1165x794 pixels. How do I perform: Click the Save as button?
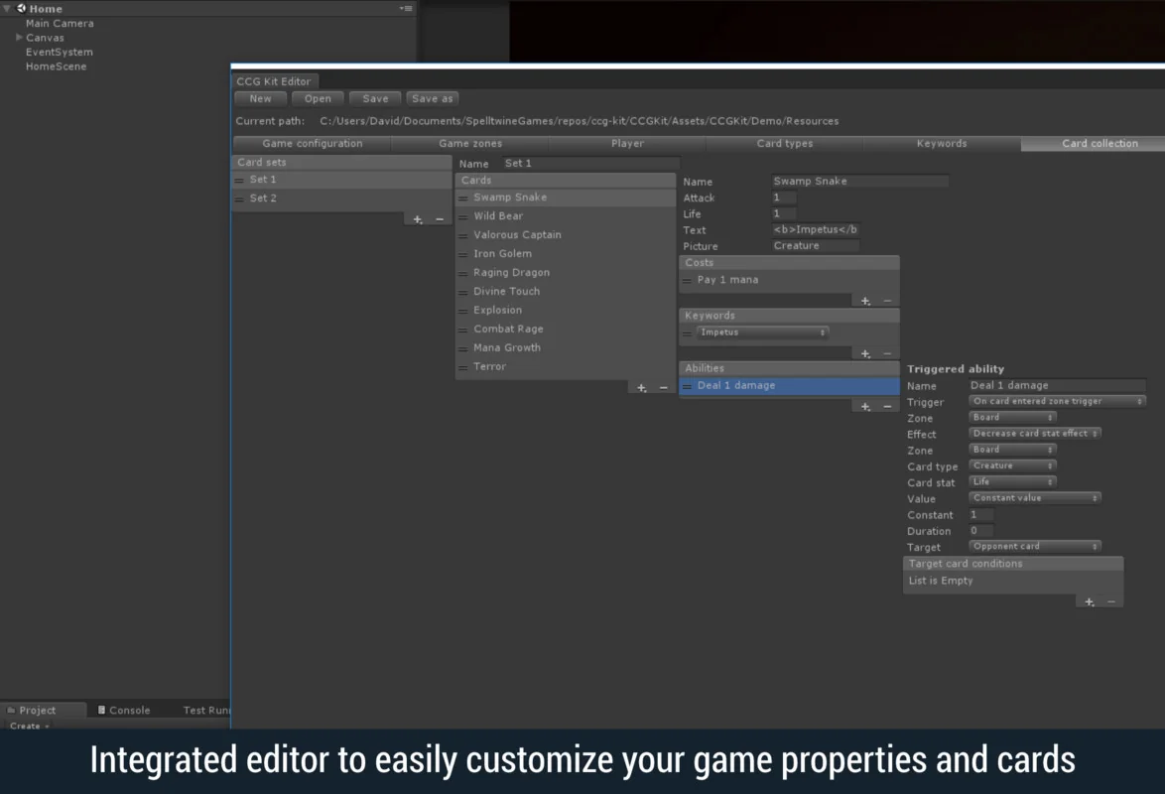click(432, 98)
